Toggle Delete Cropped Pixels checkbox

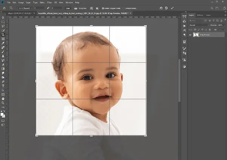(x=103, y=8)
